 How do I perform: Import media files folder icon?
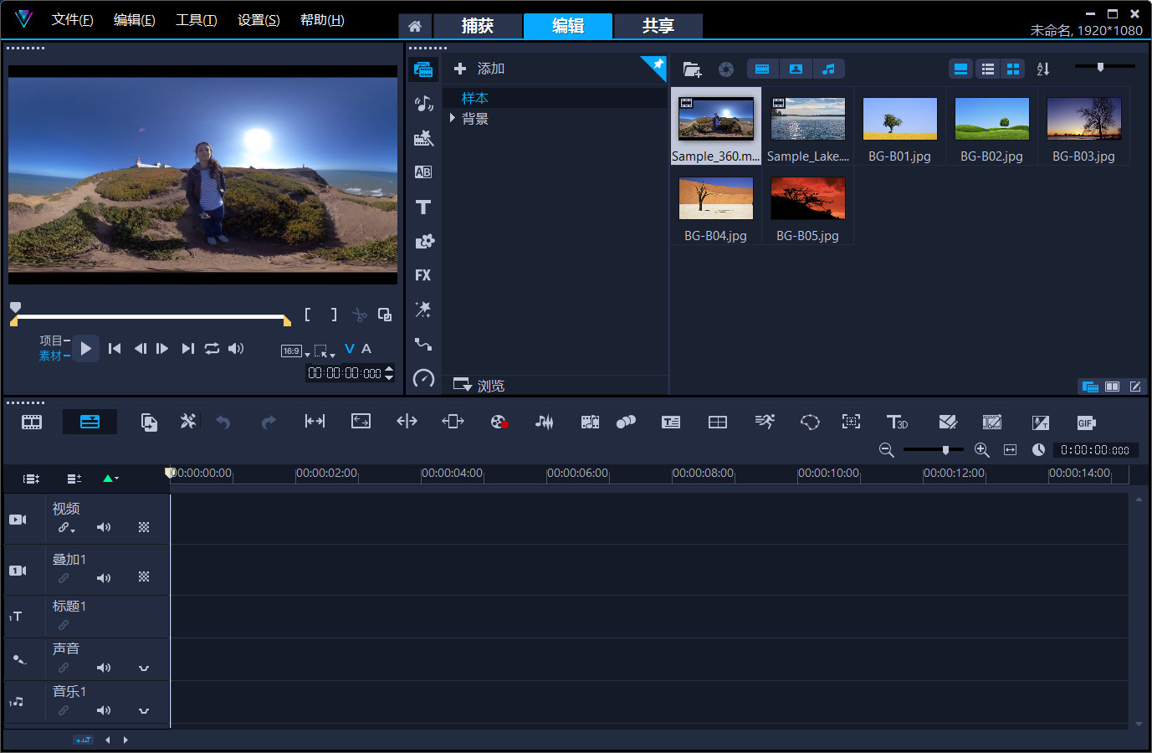(x=692, y=69)
